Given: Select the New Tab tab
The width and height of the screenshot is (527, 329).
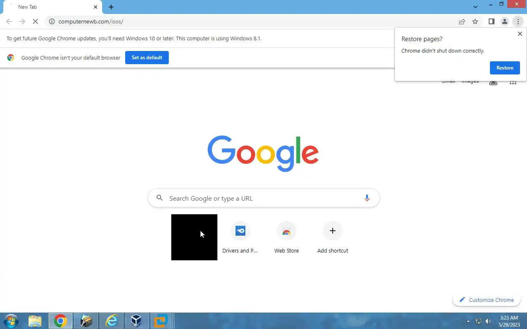Looking at the screenshot, I should [53, 7].
